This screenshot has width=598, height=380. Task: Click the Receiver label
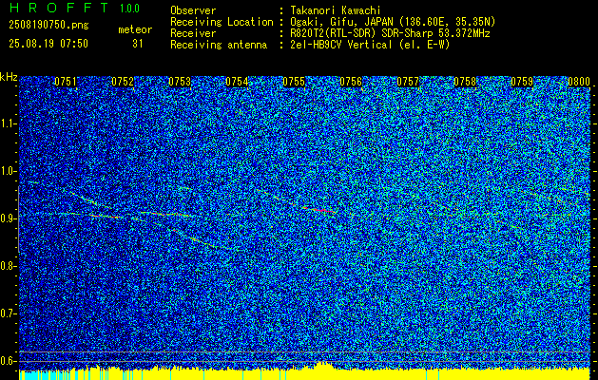tap(193, 33)
